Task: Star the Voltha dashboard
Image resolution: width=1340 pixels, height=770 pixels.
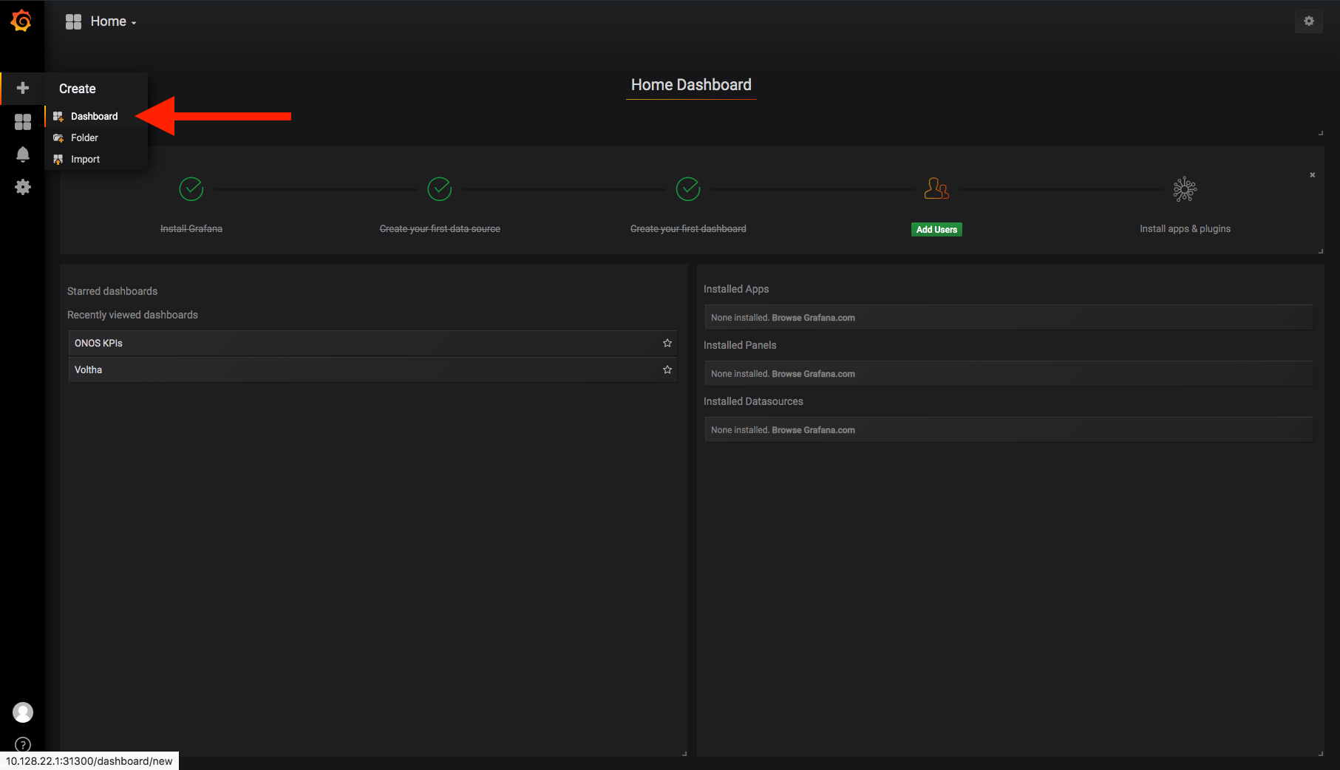Action: pos(667,369)
